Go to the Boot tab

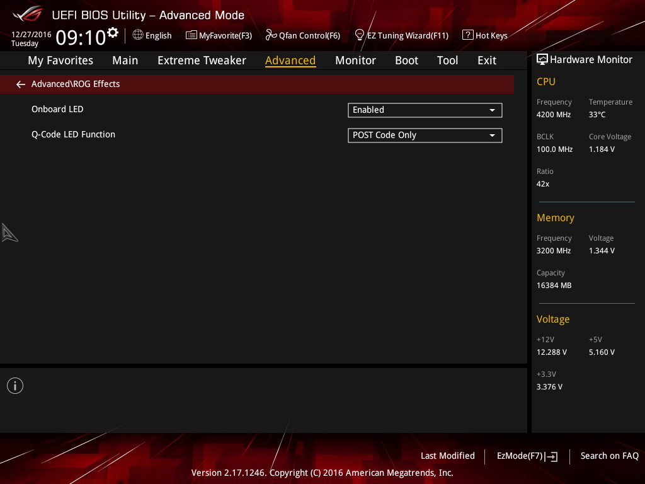tap(406, 60)
